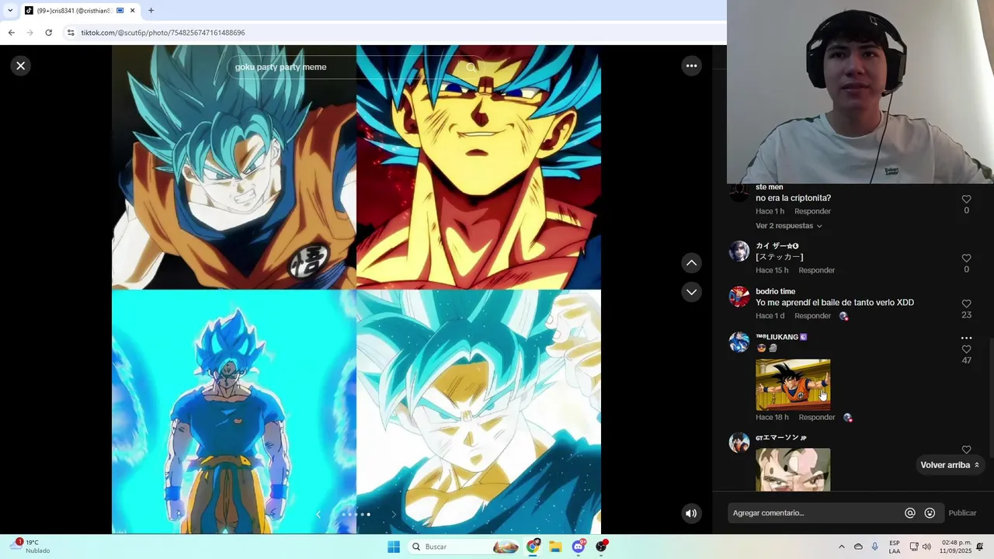Screen dimensions: 994x559
Task: Open Chrome from the taskbar
Action: [x=533, y=547]
